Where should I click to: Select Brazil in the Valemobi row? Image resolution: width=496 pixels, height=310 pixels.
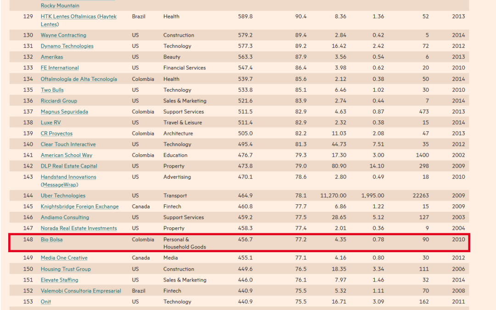(139, 291)
